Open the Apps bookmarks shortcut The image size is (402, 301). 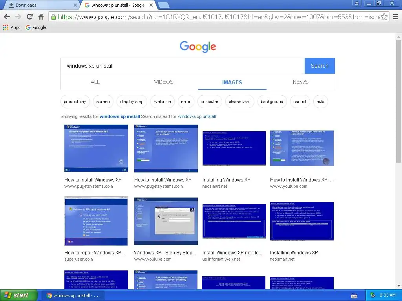(11, 27)
